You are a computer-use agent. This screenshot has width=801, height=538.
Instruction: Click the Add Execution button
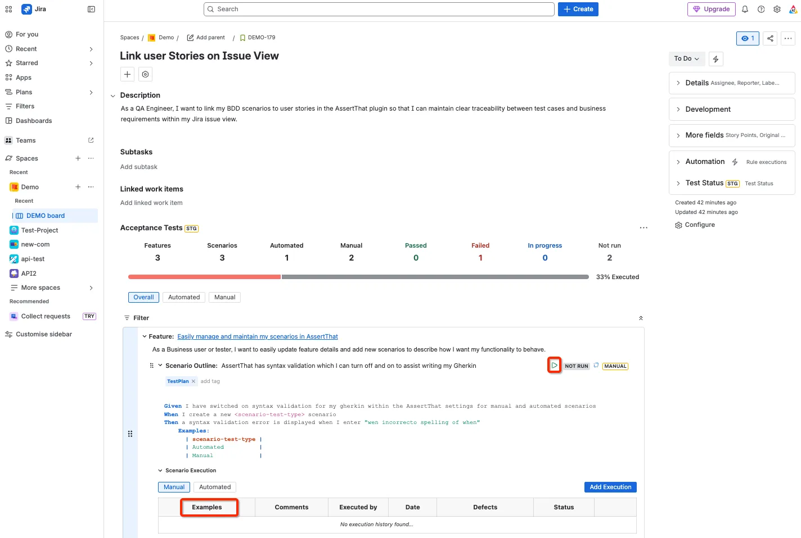pos(610,487)
